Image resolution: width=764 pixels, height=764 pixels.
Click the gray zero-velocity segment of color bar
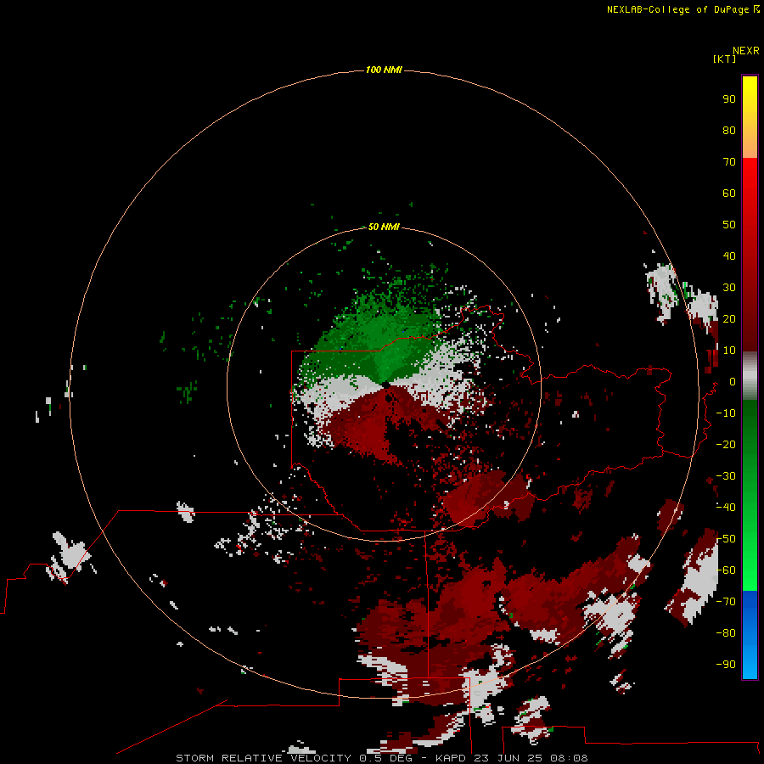point(750,376)
